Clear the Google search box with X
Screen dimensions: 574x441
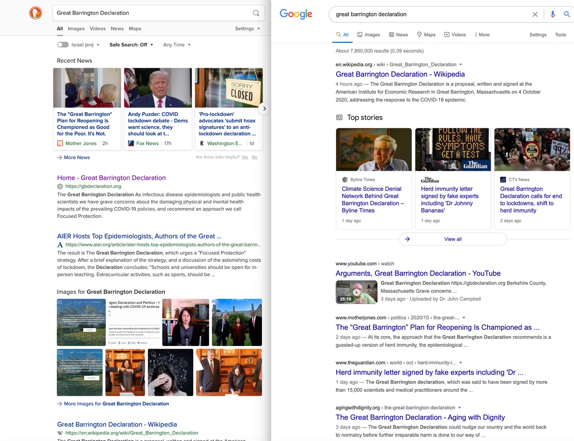click(x=535, y=14)
